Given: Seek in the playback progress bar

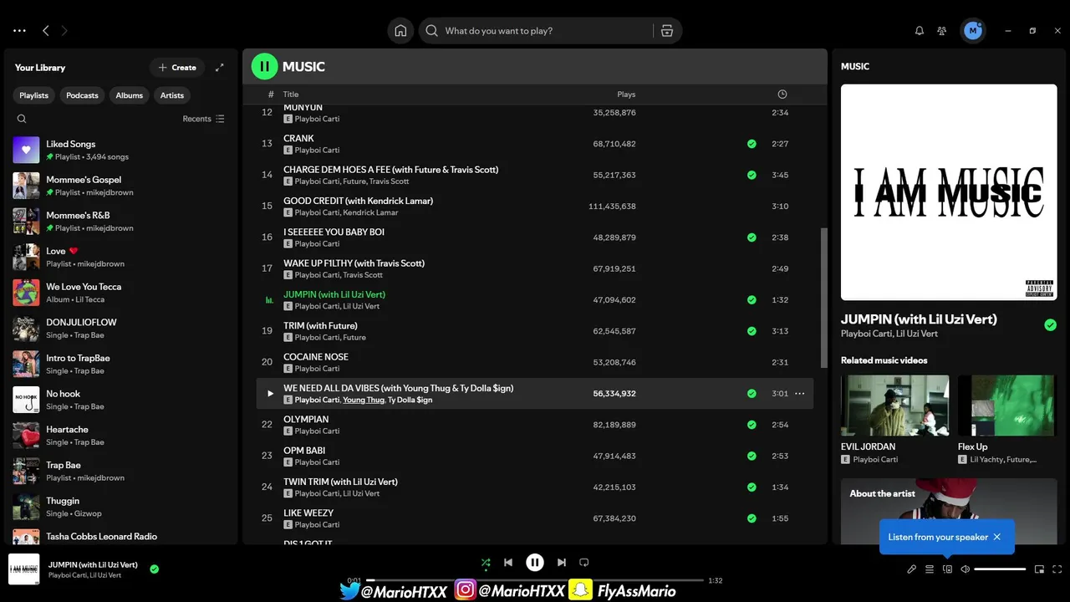Looking at the screenshot, I should pos(535,580).
